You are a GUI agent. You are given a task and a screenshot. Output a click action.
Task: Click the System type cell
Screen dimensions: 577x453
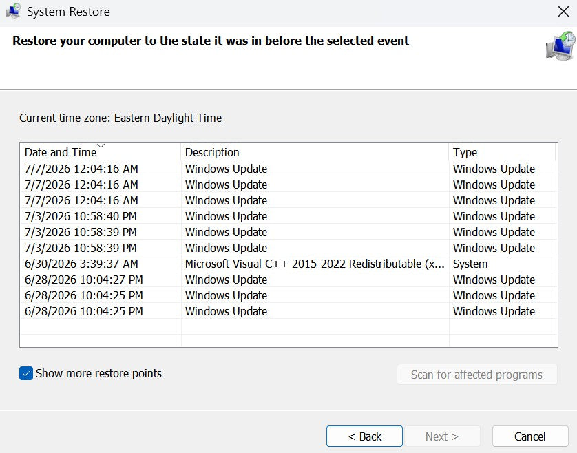(x=470, y=264)
